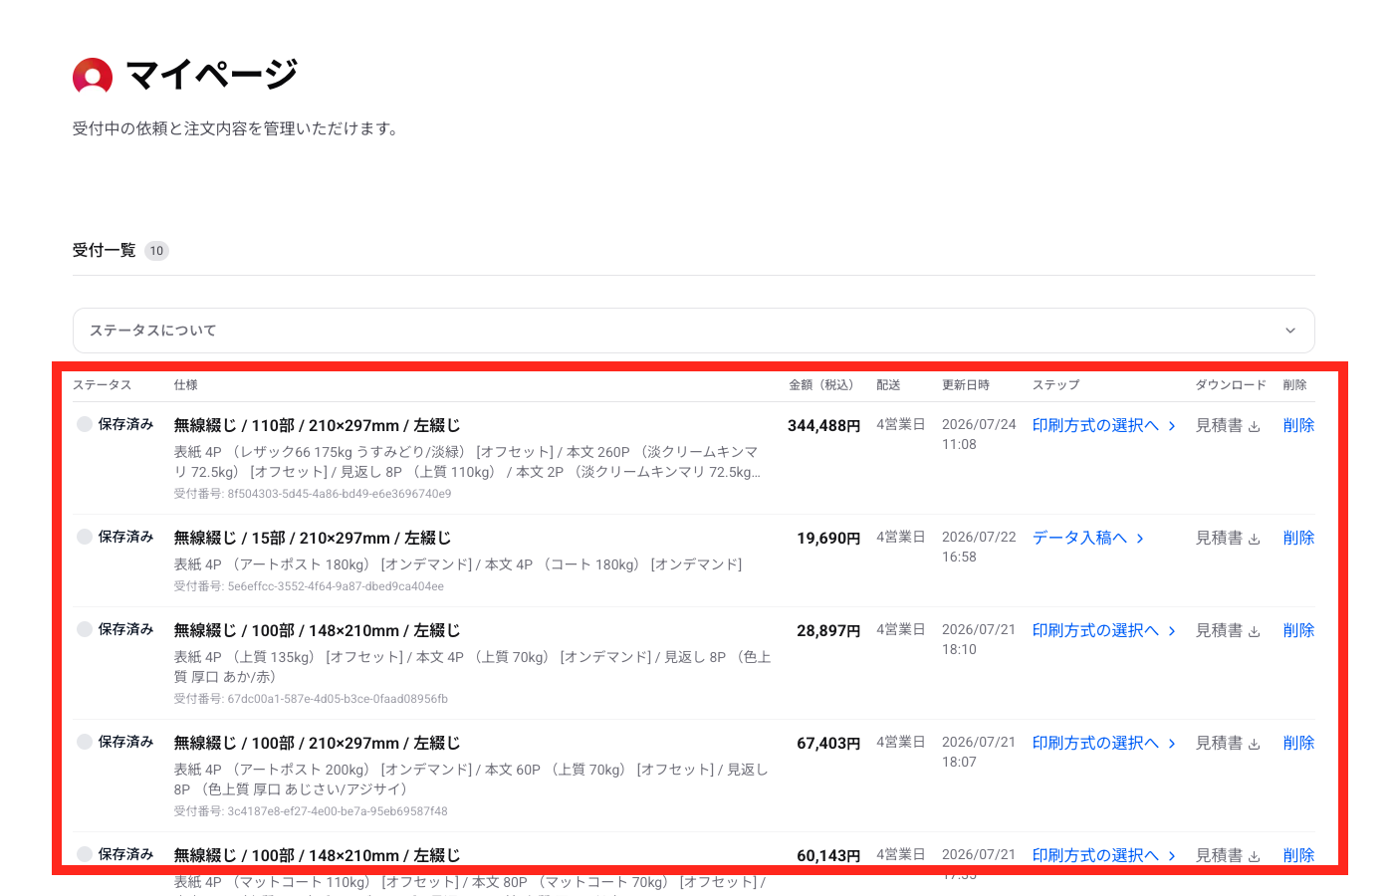
Task: Click the 344,488円 price
Action: coord(823,425)
